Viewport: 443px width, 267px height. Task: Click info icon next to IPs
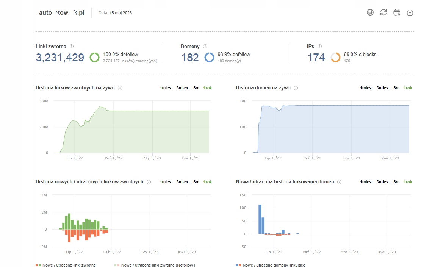pos(319,47)
